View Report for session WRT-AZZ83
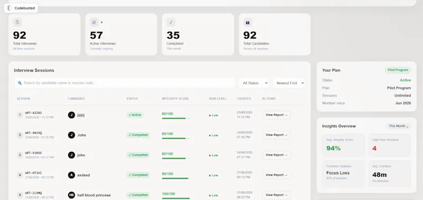 (276, 115)
